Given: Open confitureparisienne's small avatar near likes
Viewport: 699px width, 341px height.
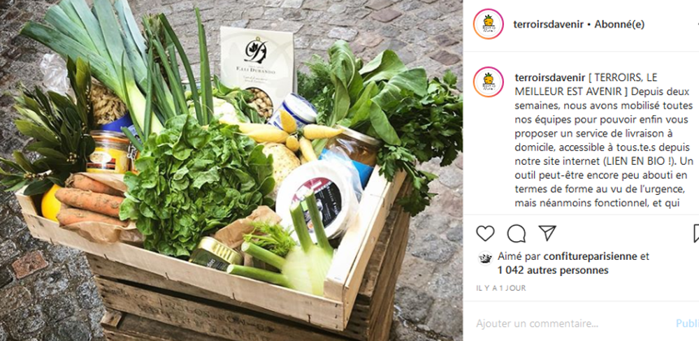Looking at the screenshot, I should [486, 258].
